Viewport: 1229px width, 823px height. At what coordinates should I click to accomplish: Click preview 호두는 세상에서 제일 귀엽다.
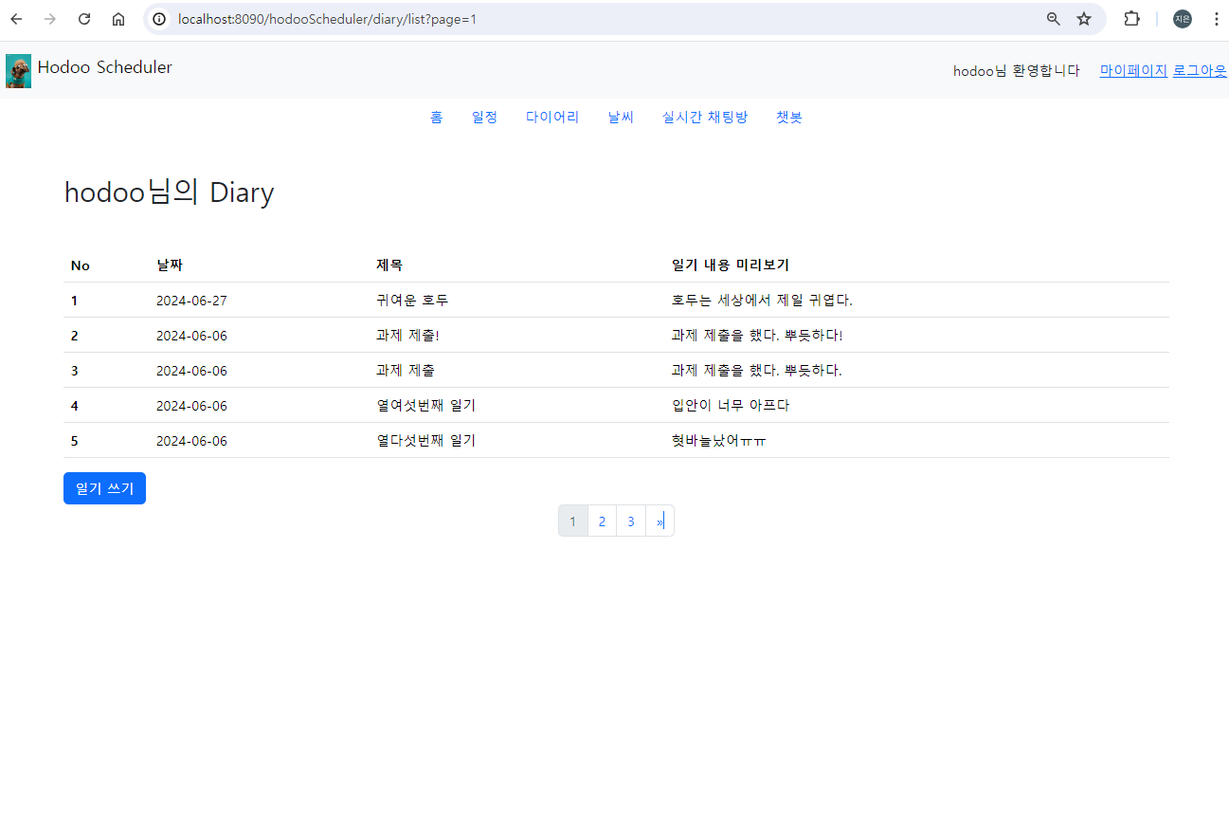click(762, 301)
